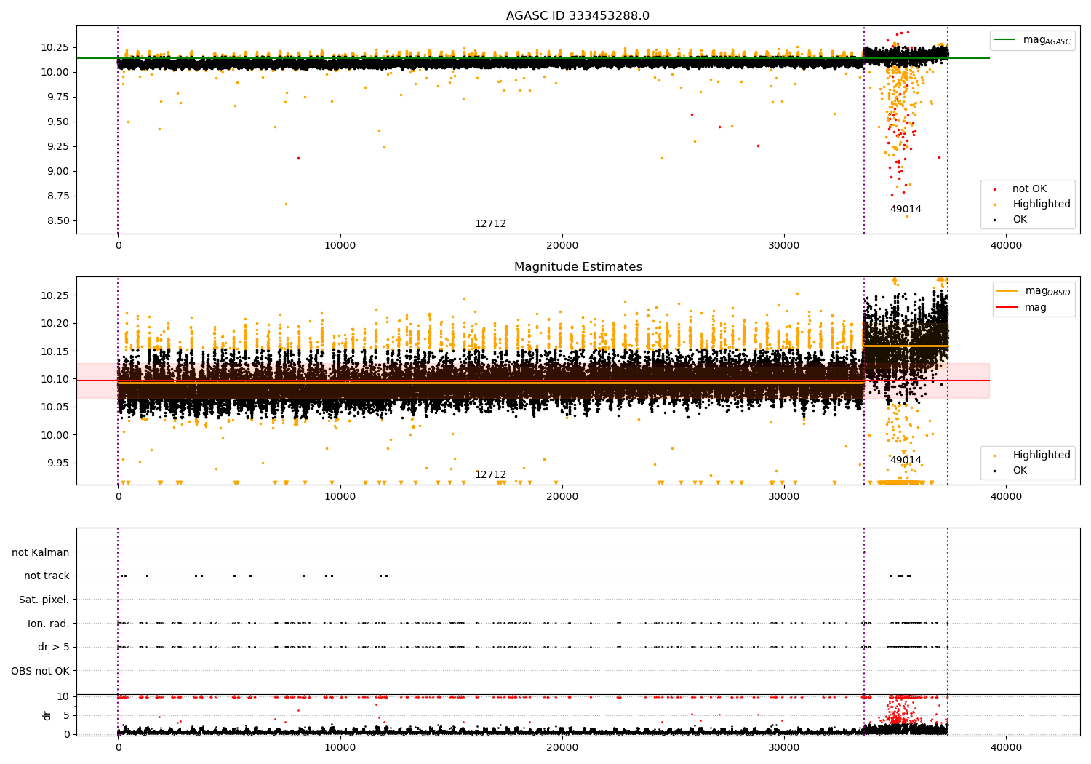Click the 'dr' y-axis label in bottom plot
1091x764 pixels.
[x=47, y=715]
